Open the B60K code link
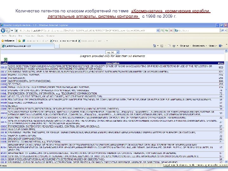 point(4,147)
